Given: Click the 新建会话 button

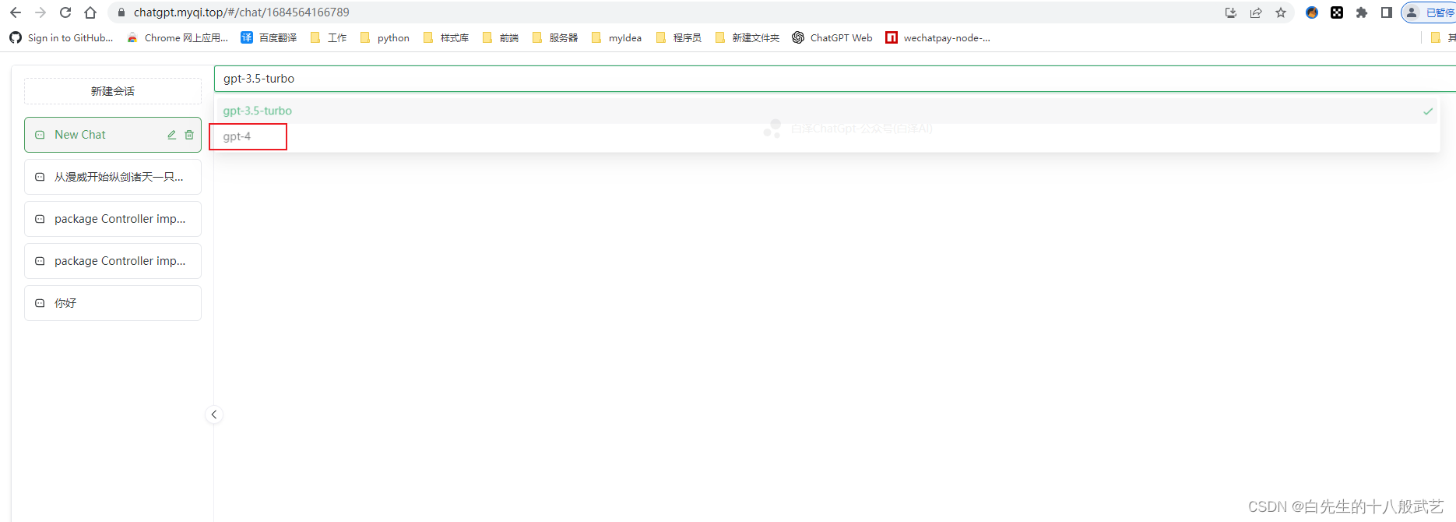Looking at the screenshot, I should click(113, 91).
